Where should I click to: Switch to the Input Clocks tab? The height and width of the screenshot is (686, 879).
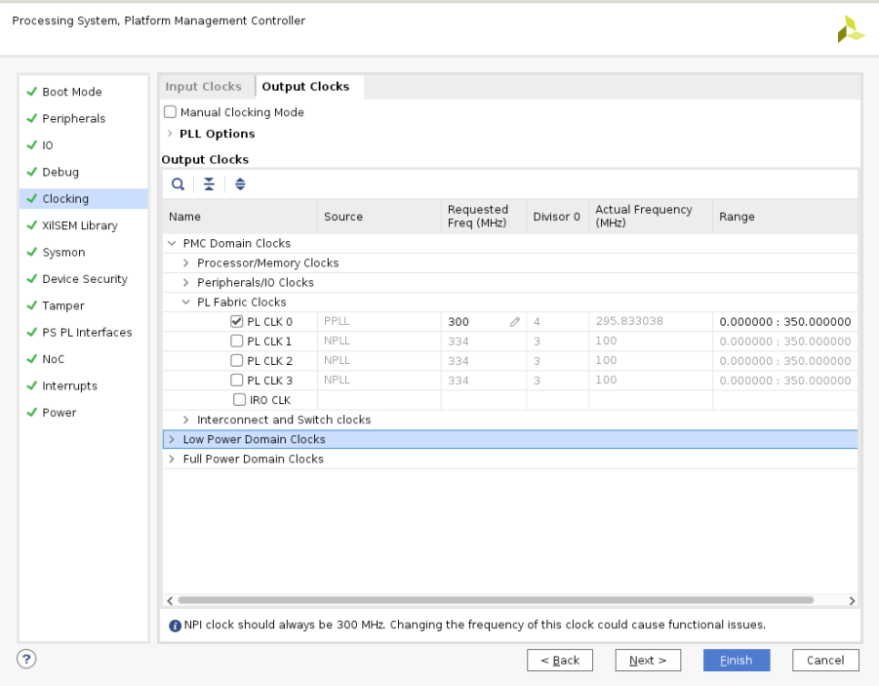(x=203, y=87)
